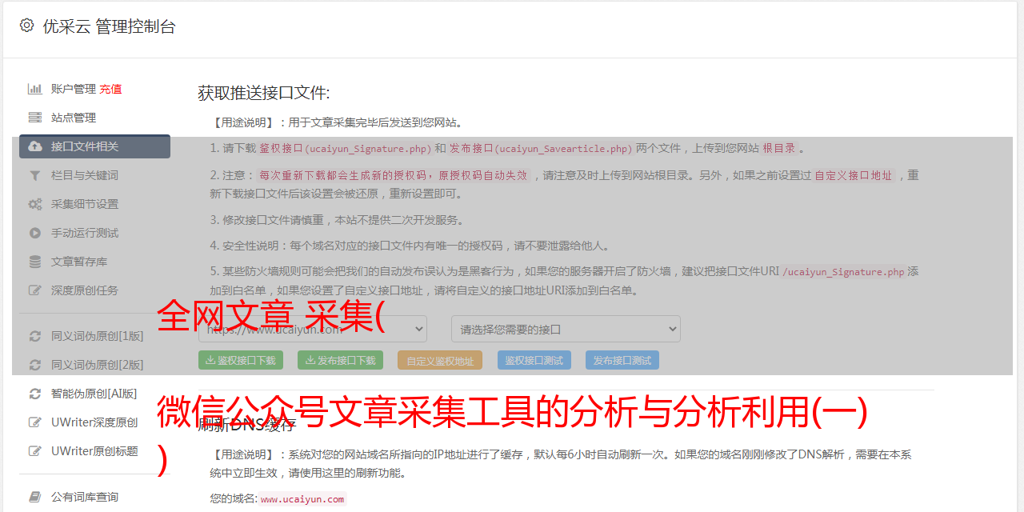Open the UWriter深度原创 menu item
Viewport: 1024px width, 512px height.
click(94, 422)
